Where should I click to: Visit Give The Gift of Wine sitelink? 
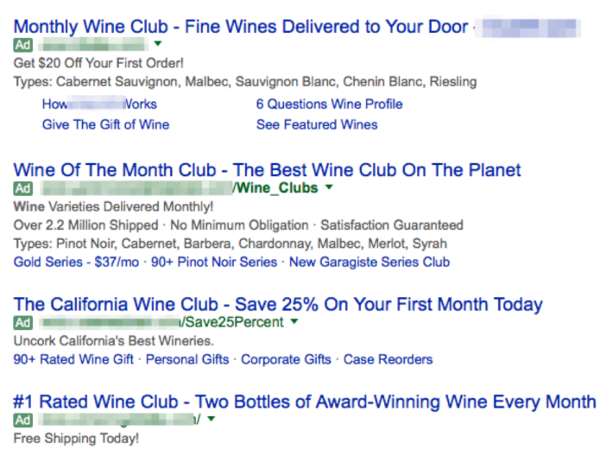coord(105,124)
